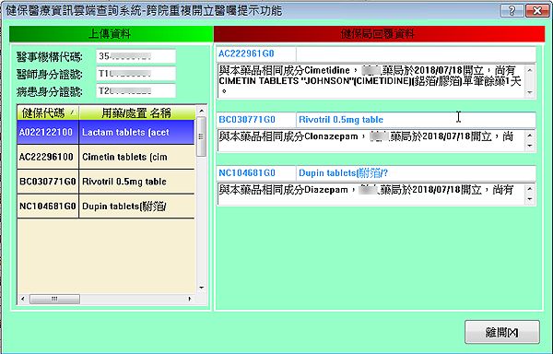Click the drug list's horizontal scrollbar left arrow

click(23, 299)
